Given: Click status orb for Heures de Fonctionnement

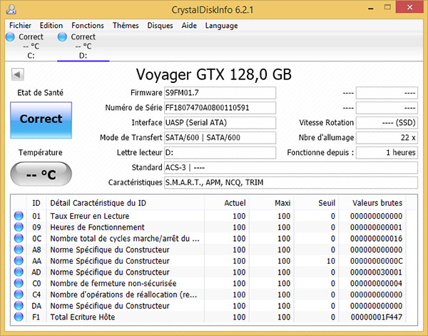Looking at the screenshot, I should click(19, 227).
